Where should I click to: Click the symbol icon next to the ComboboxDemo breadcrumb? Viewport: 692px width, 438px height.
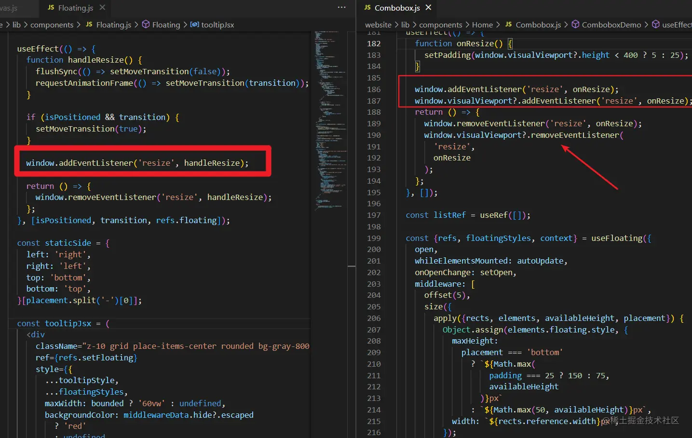click(x=575, y=25)
